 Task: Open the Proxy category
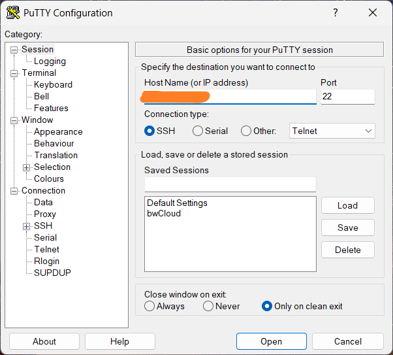[45, 214]
